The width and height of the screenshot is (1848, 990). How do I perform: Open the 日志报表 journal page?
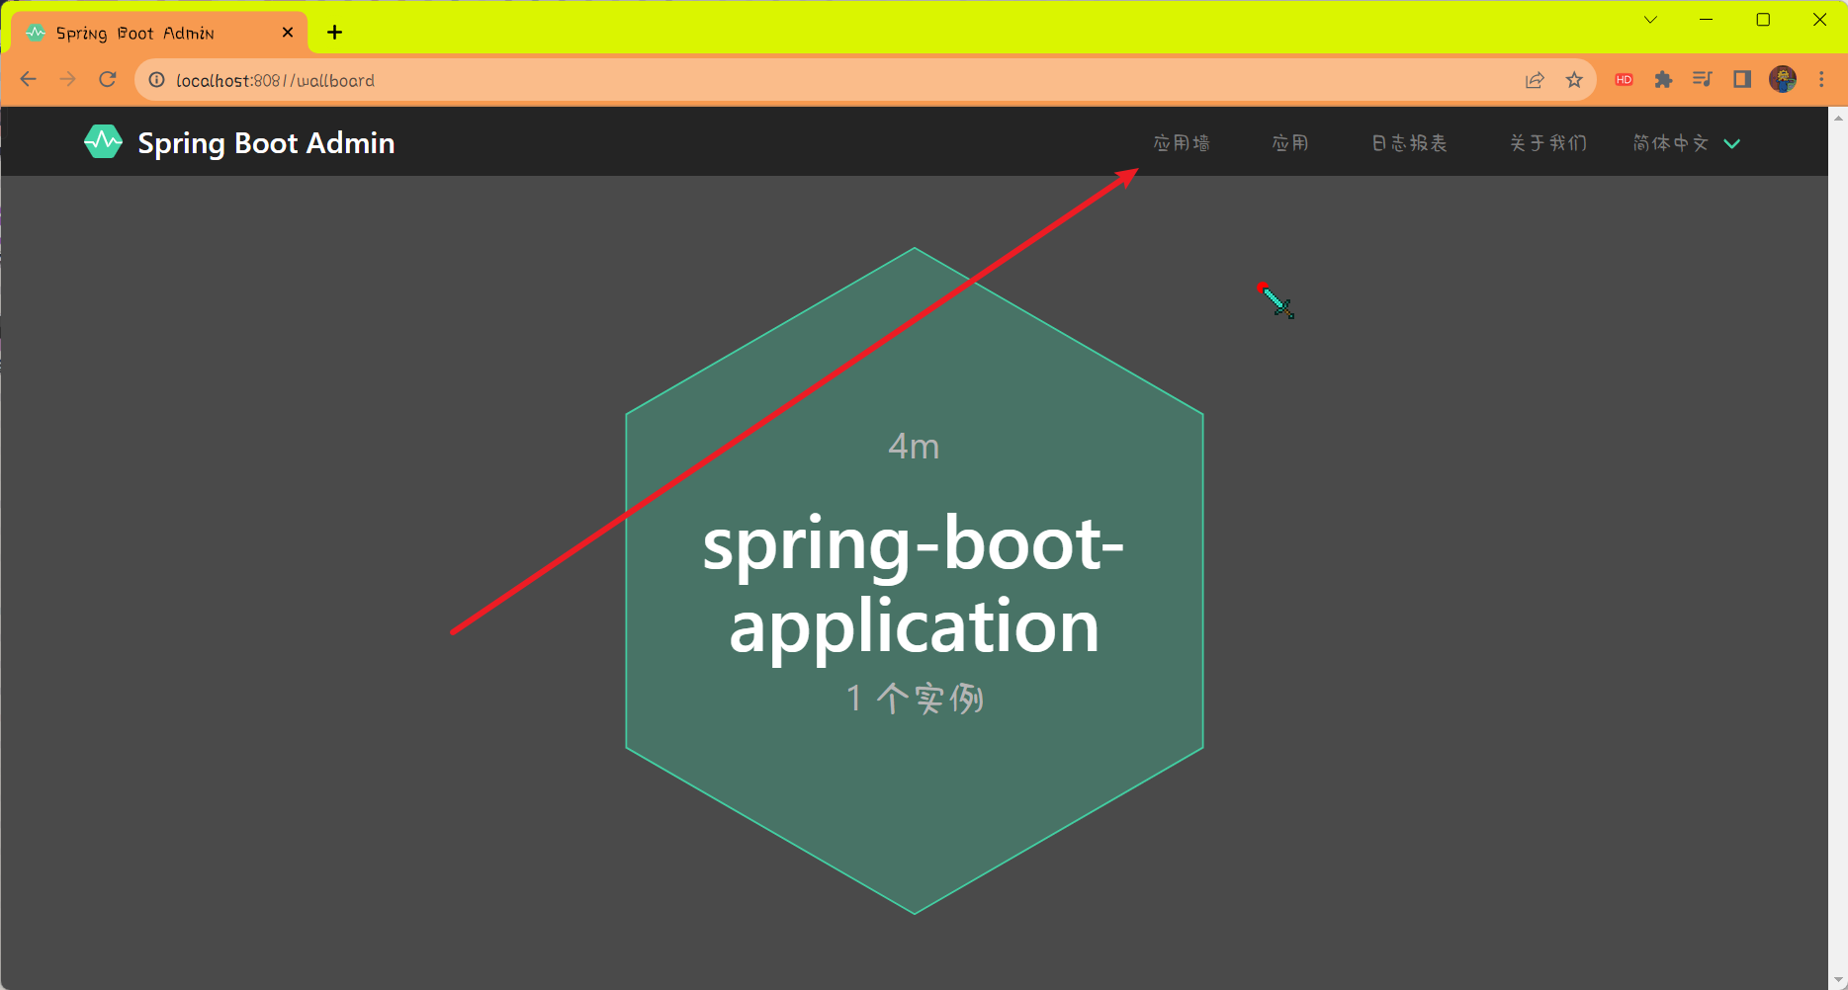[1409, 143]
